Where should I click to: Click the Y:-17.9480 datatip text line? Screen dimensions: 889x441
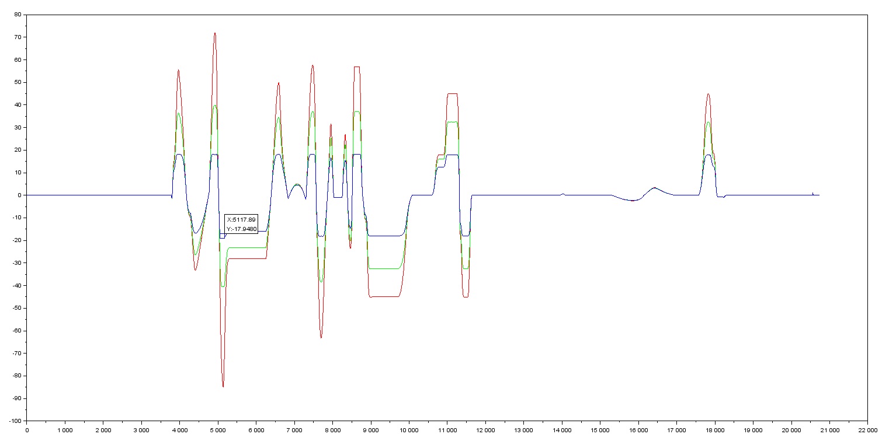click(242, 229)
